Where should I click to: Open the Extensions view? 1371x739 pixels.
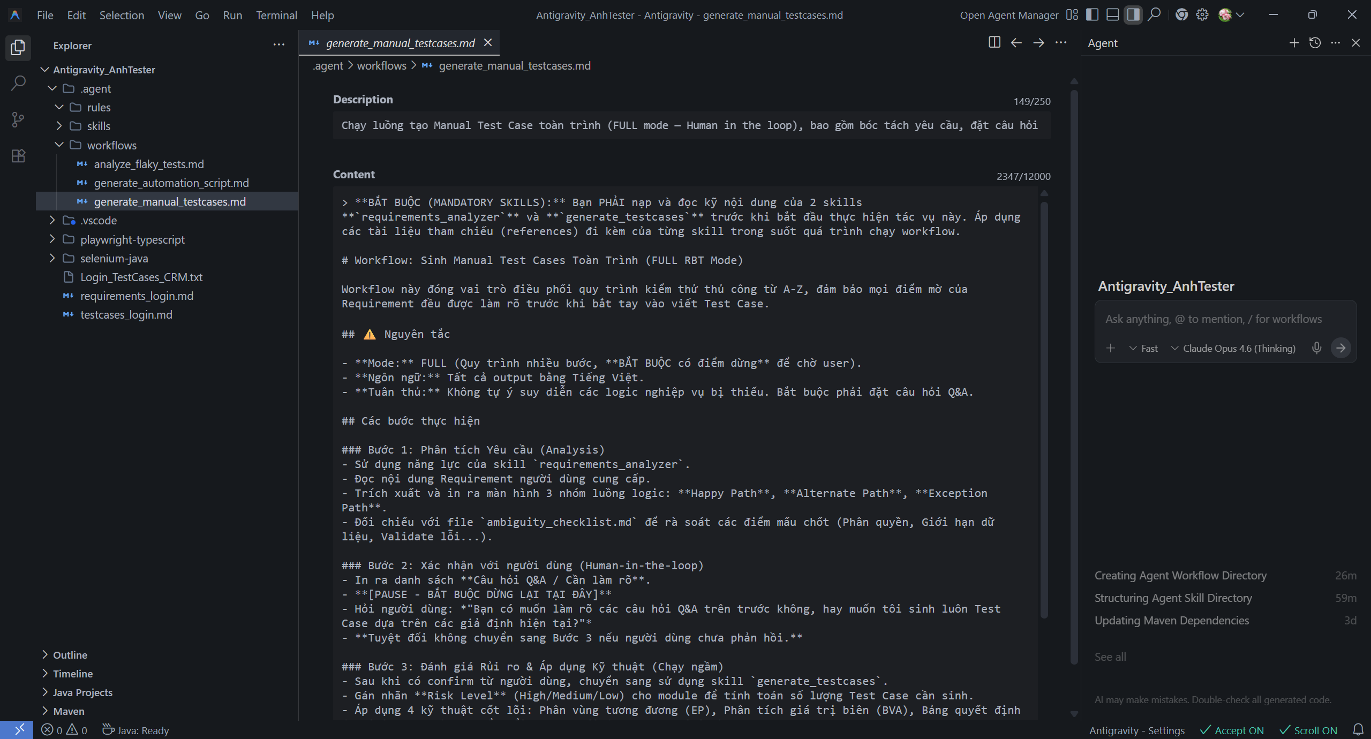tap(18, 156)
